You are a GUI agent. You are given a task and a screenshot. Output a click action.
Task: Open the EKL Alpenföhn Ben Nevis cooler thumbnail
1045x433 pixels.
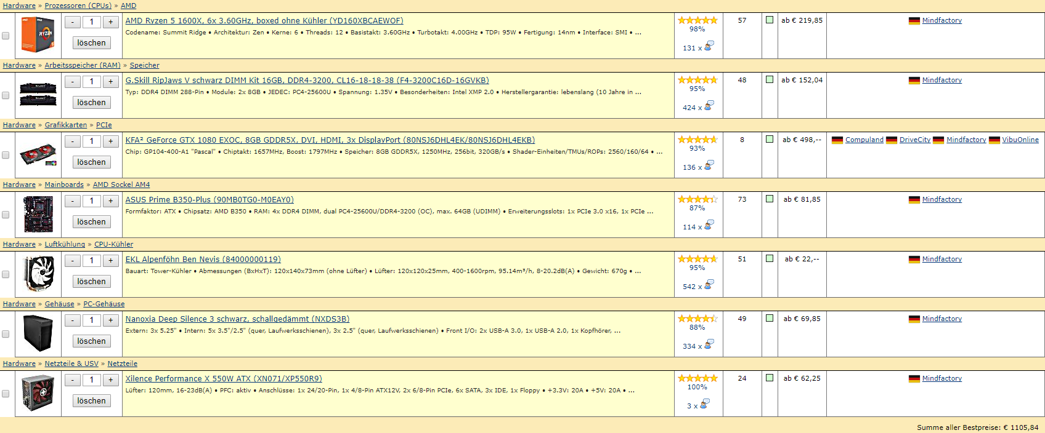[38, 274]
